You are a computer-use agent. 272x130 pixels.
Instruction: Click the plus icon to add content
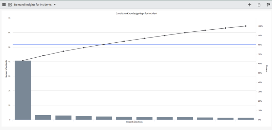pos(250,5)
